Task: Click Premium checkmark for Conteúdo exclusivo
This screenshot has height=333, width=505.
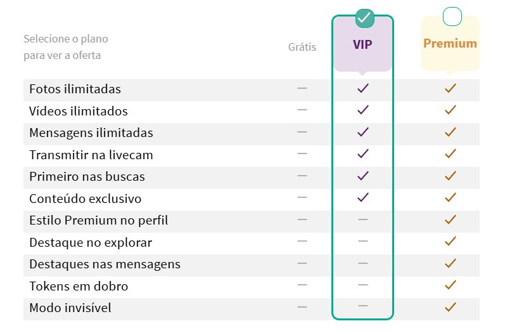Action: pos(451,197)
